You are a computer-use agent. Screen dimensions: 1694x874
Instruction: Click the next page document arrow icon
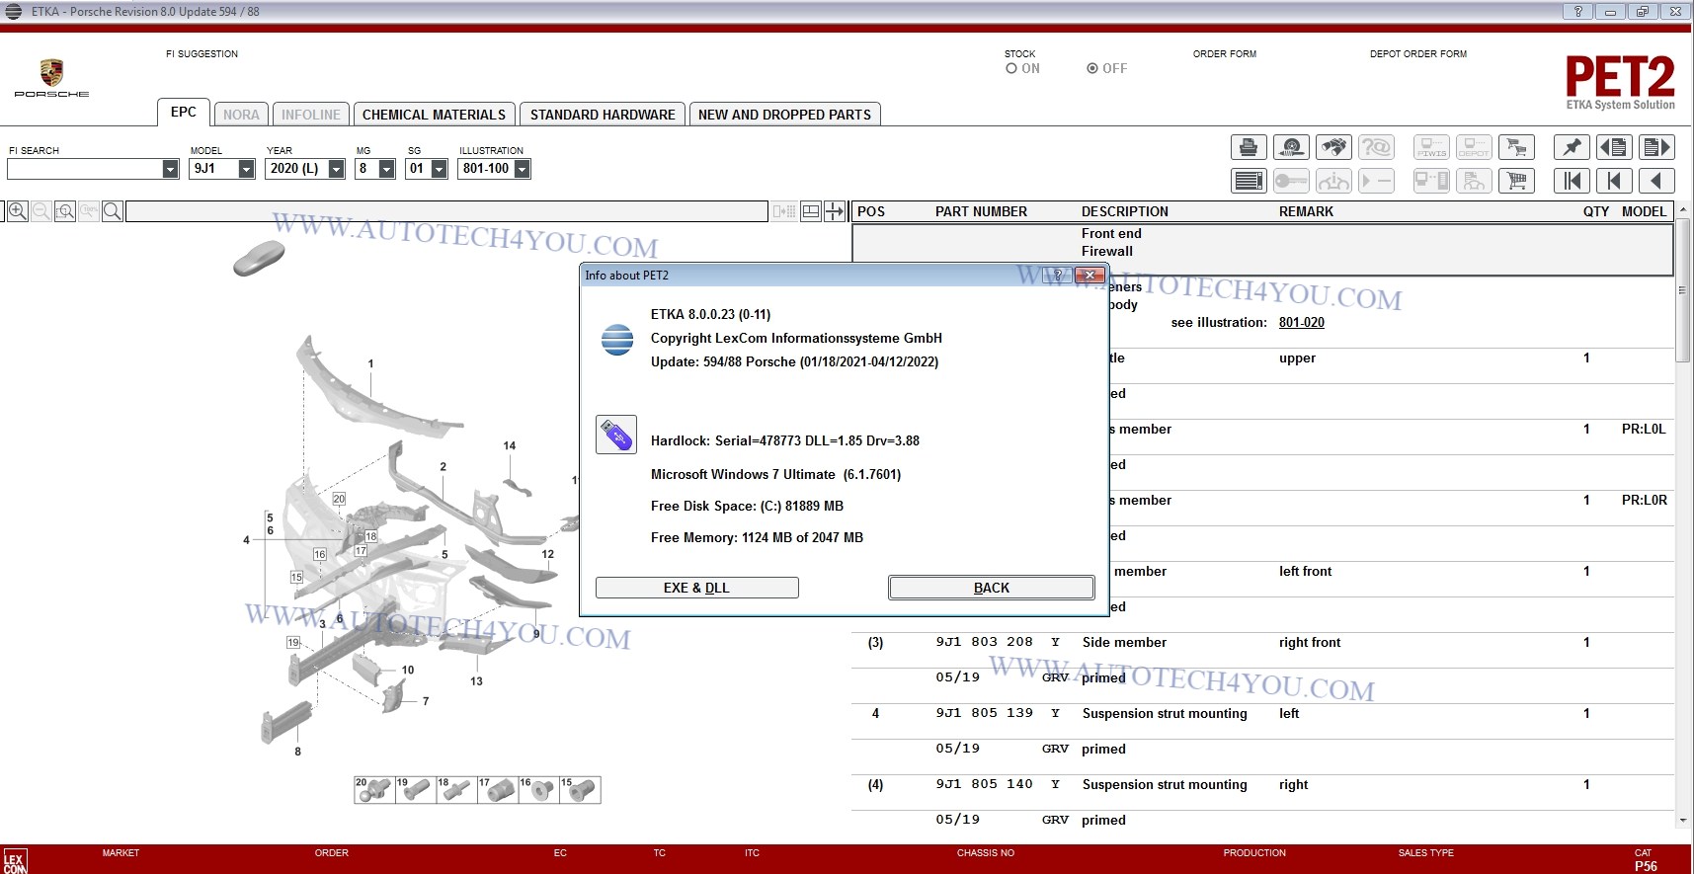click(x=1656, y=148)
